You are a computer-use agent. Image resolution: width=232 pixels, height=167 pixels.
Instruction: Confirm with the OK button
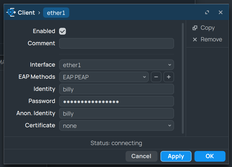[210, 156]
